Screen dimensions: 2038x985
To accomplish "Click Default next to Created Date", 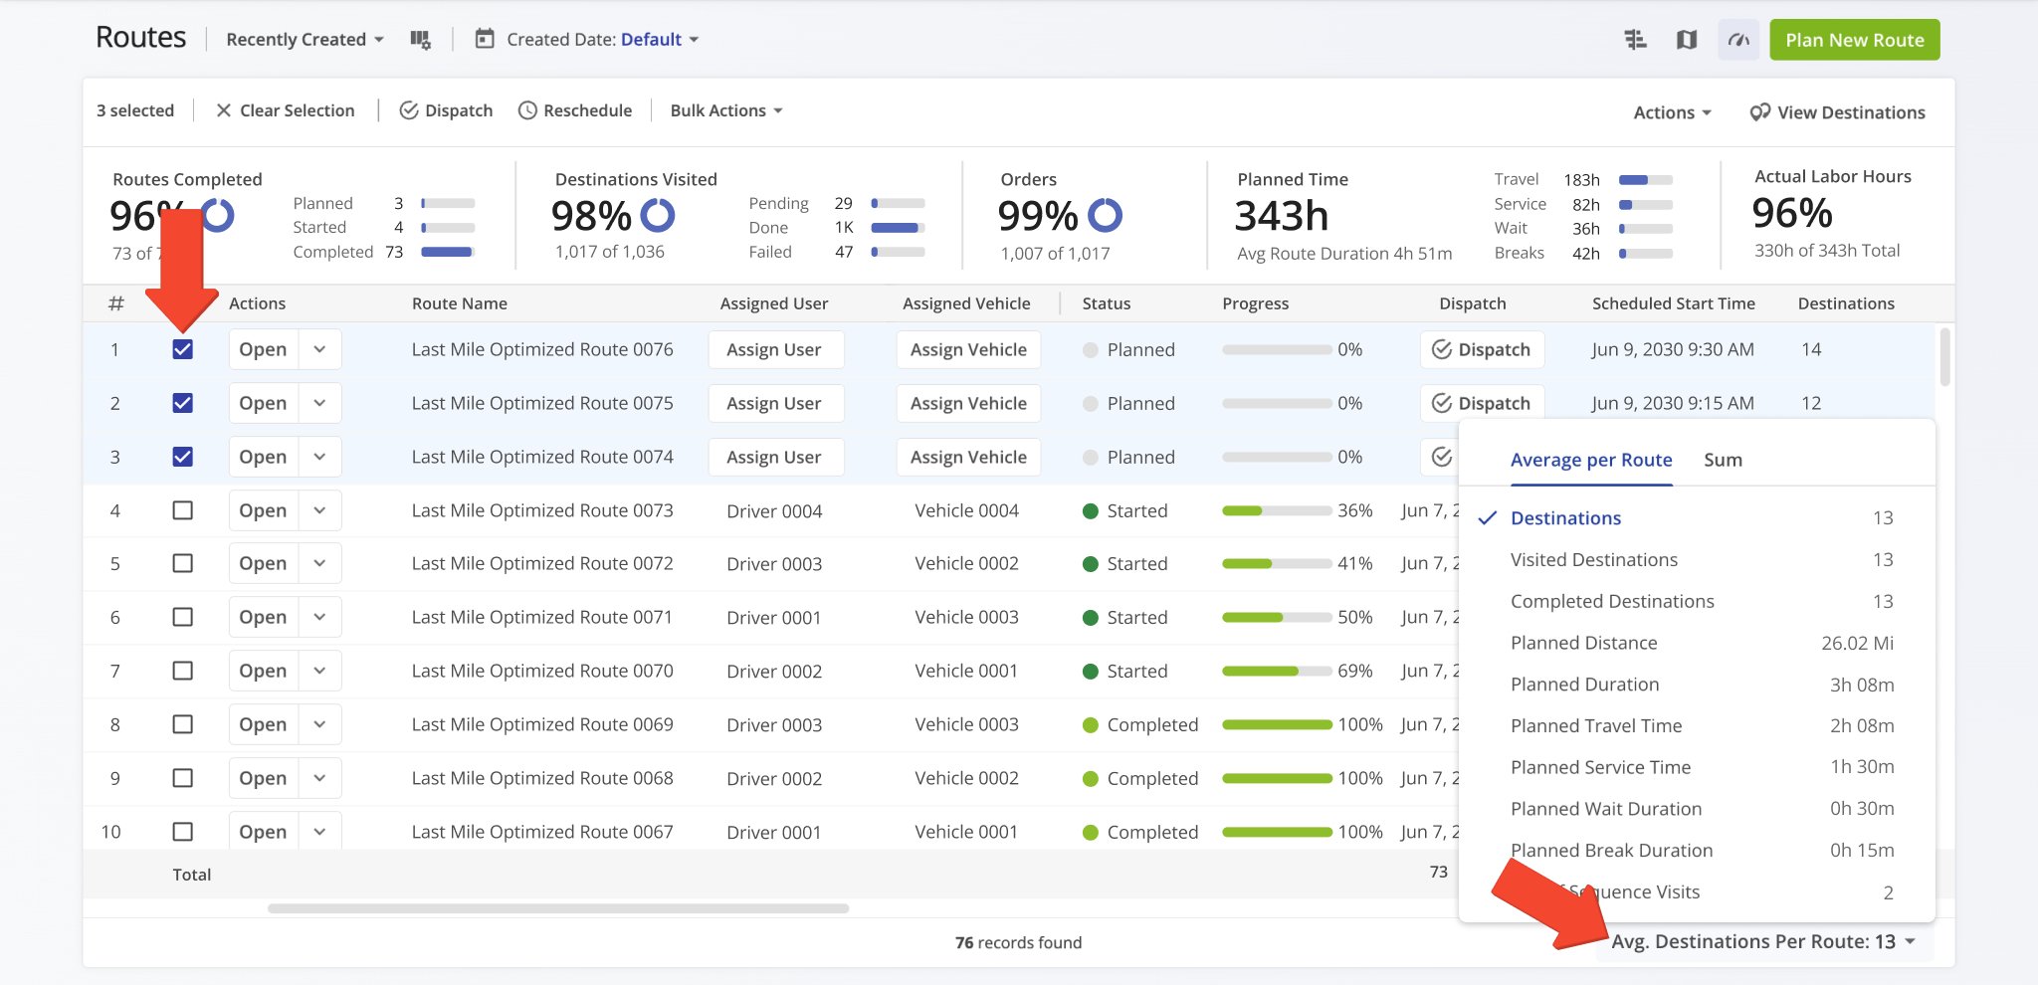I will (652, 39).
